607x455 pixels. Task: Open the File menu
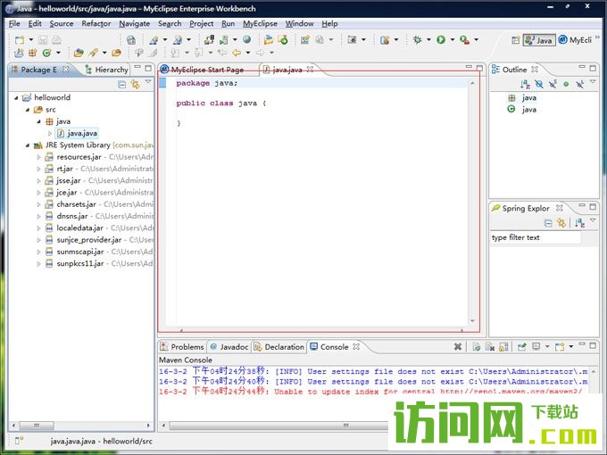coord(14,23)
